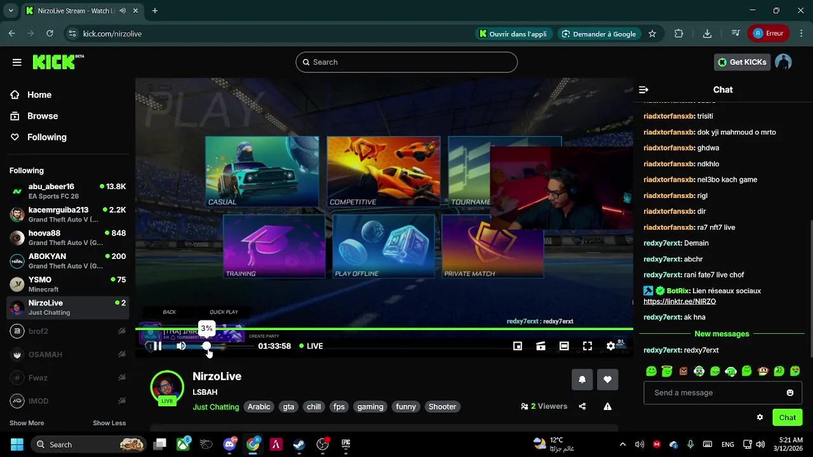Enable picture-in-picture mode
The width and height of the screenshot is (813, 457).
518,346
